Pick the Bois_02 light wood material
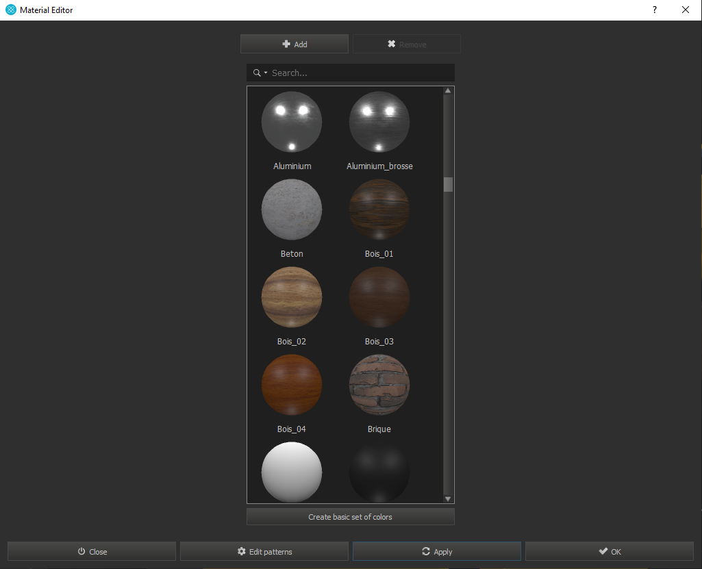This screenshot has height=569, width=702. tap(292, 297)
